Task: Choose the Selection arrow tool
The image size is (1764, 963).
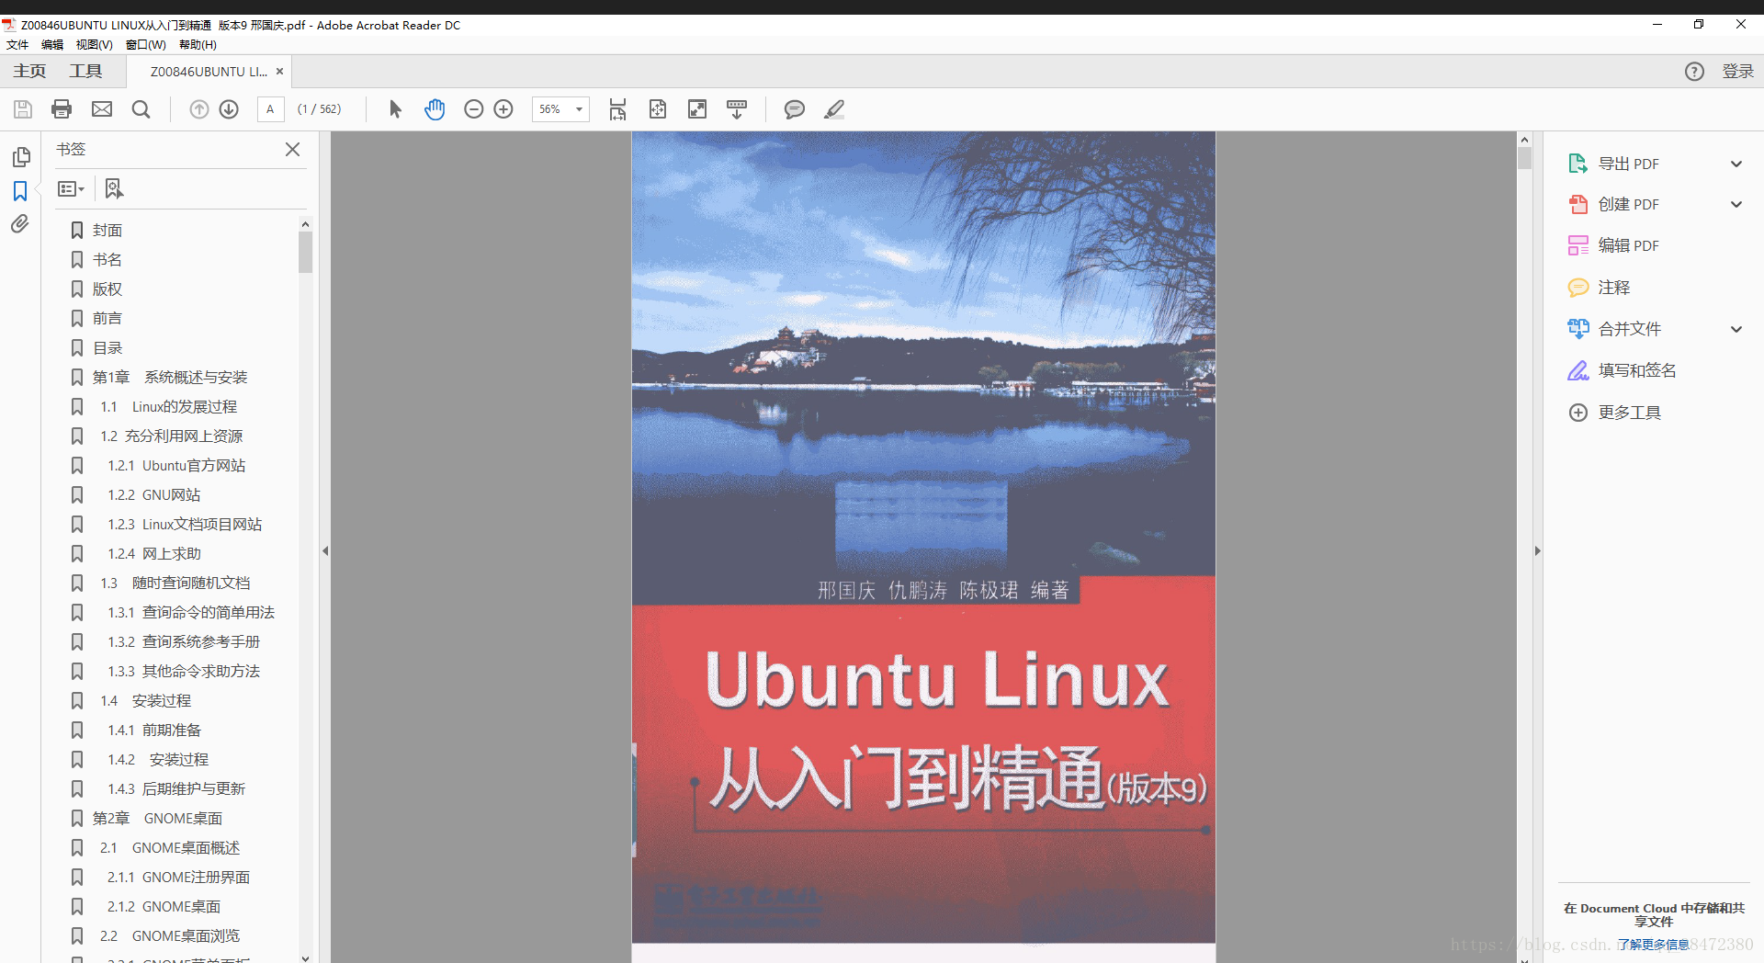Action: tap(395, 109)
